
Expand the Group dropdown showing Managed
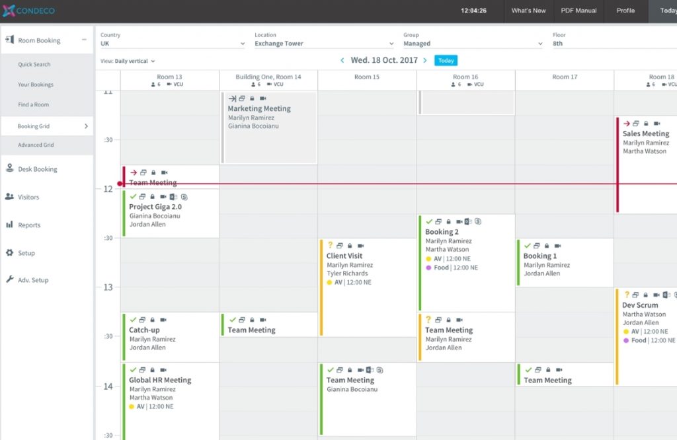(473, 44)
